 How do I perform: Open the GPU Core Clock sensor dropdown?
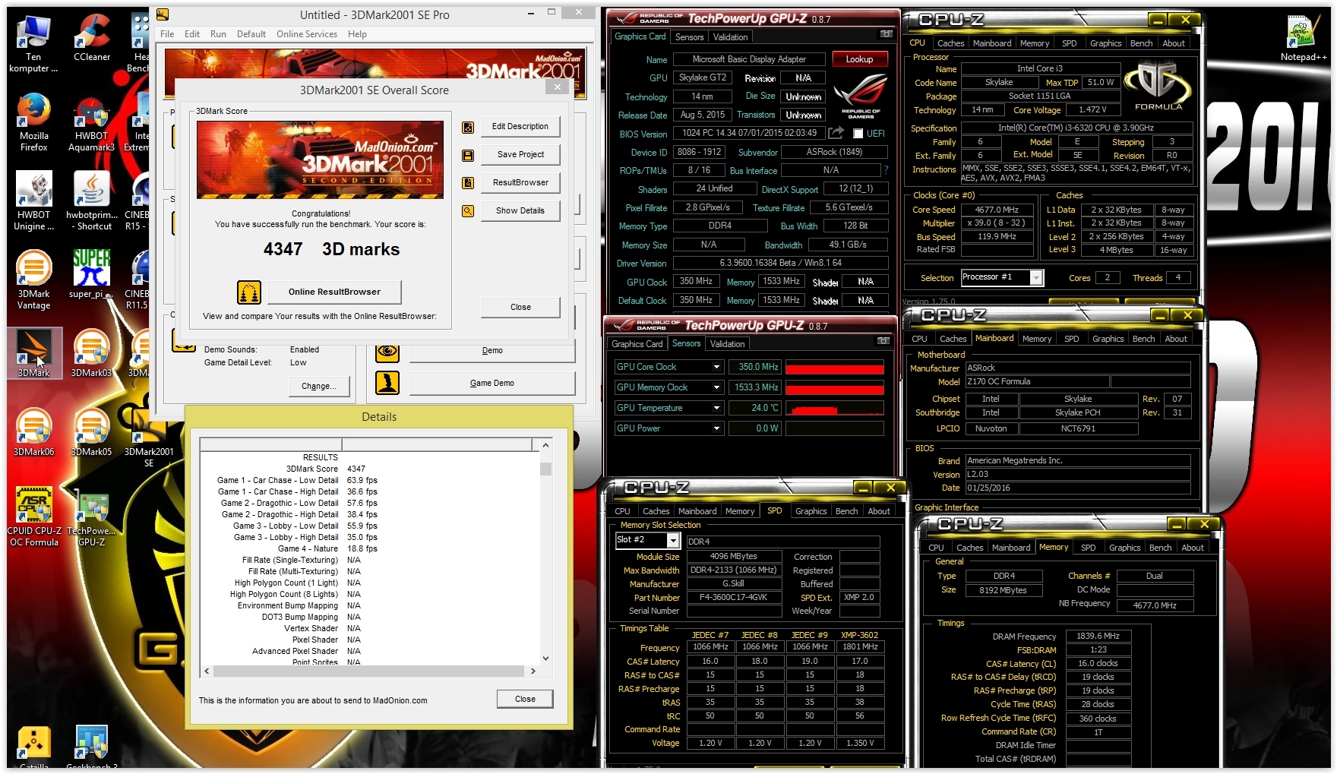(x=716, y=367)
